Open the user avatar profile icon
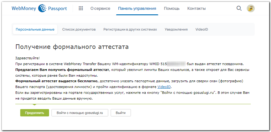 point(251,9)
